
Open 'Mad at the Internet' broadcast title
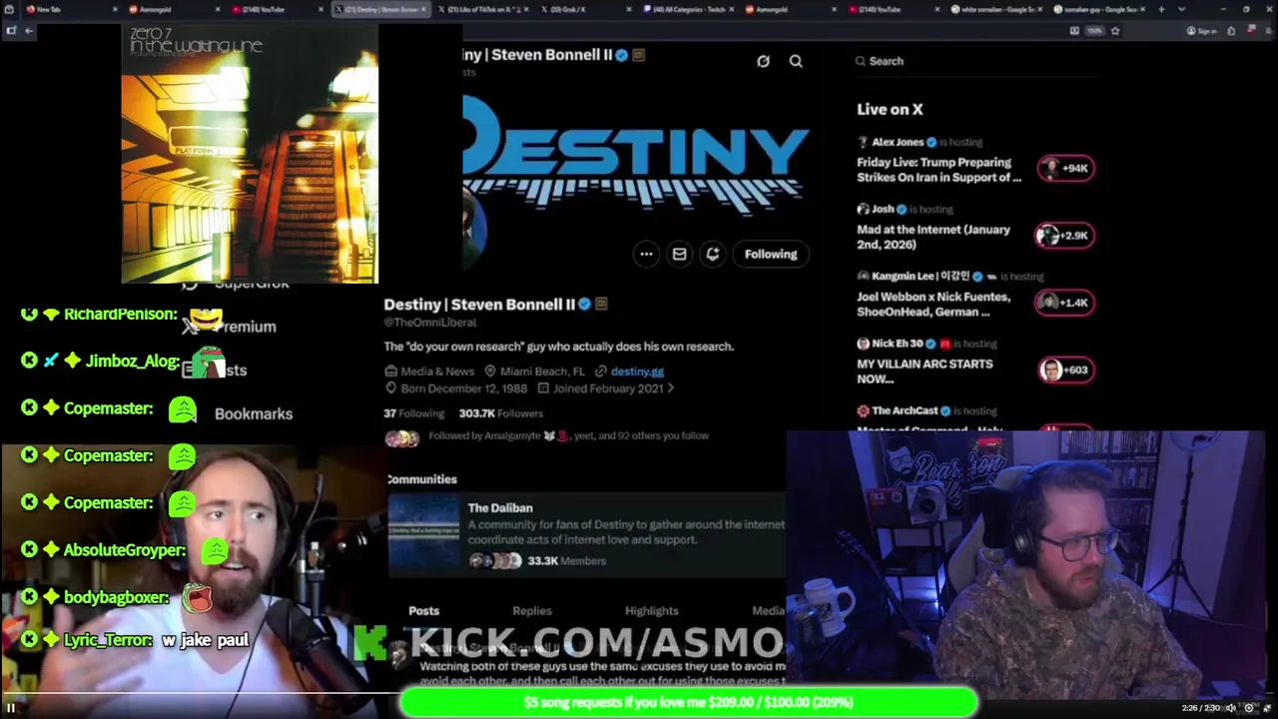coord(934,237)
